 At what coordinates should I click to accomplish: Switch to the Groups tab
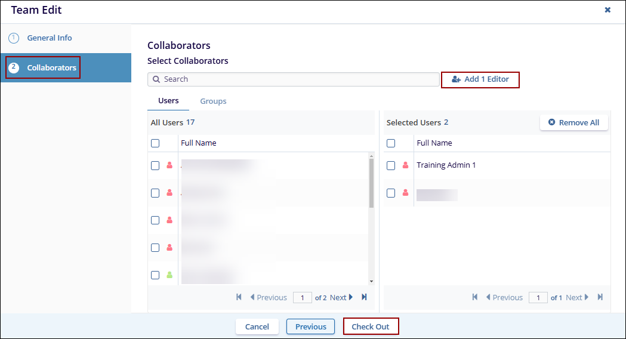click(213, 101)
